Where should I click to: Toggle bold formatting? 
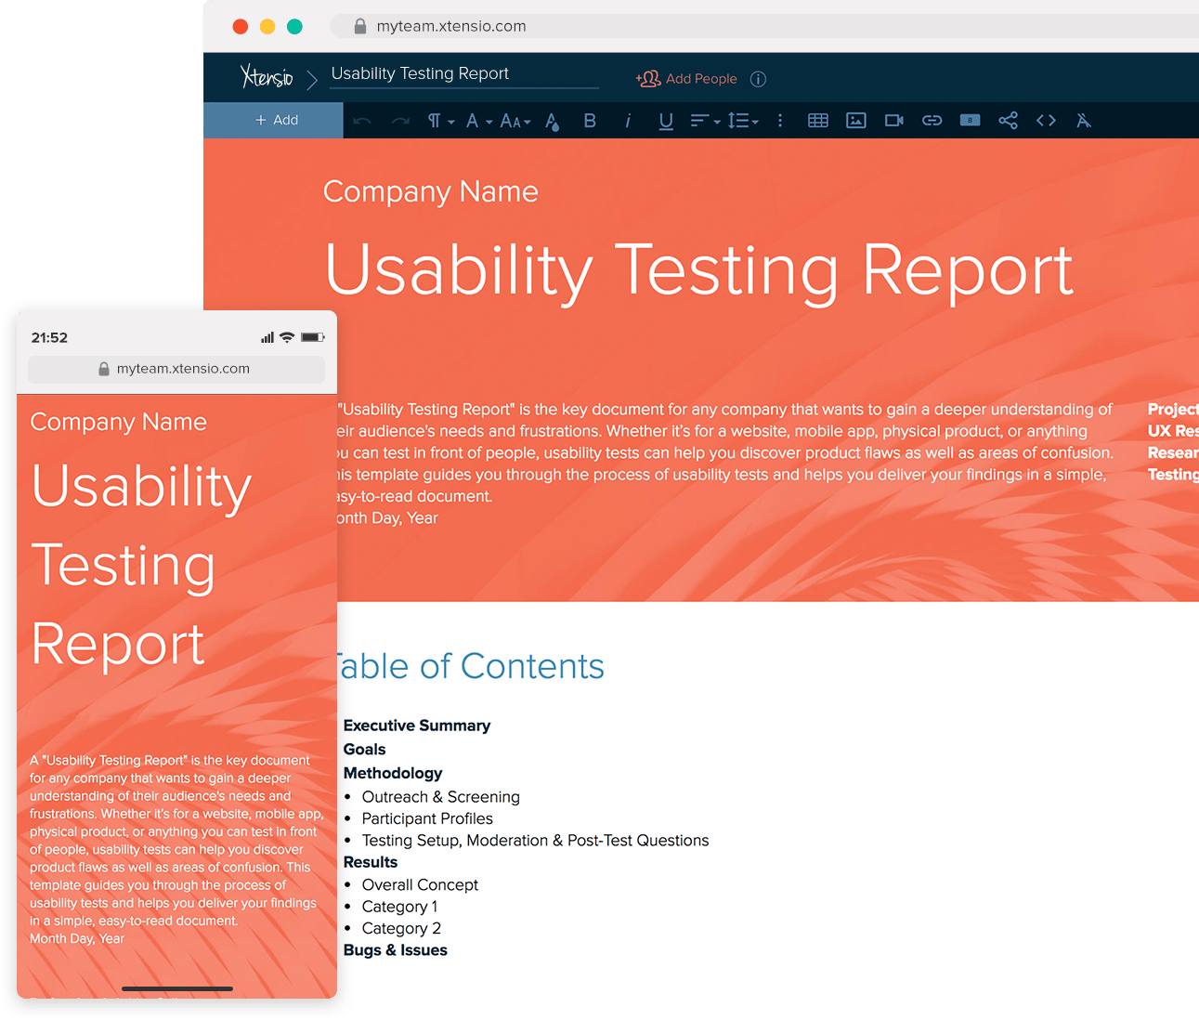click(x=590, y=120)
